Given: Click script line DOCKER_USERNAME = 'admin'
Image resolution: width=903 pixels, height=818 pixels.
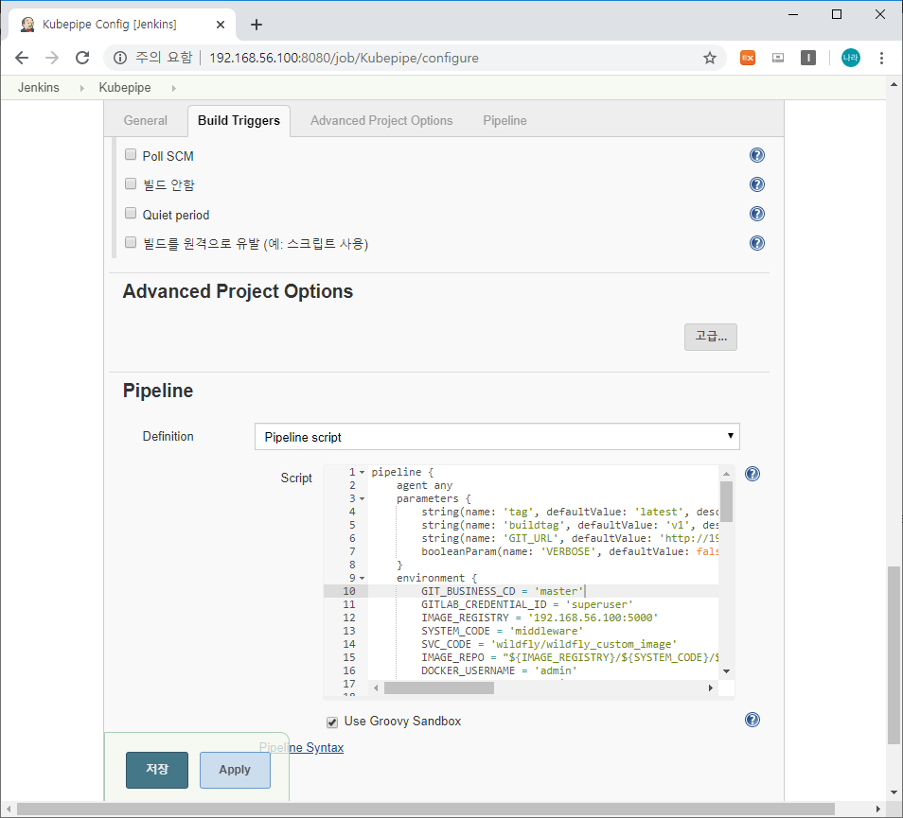Looking at the screenshot, I should [499, 670].
